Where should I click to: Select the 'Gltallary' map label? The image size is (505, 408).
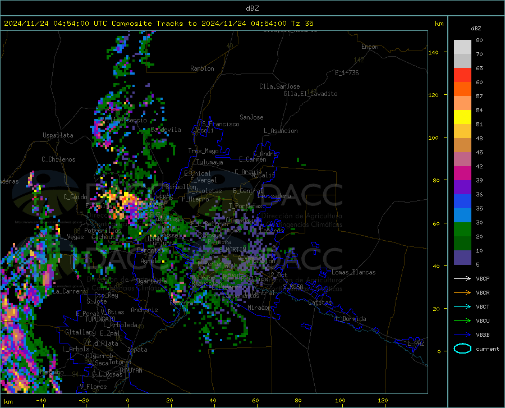click(80, 332)
